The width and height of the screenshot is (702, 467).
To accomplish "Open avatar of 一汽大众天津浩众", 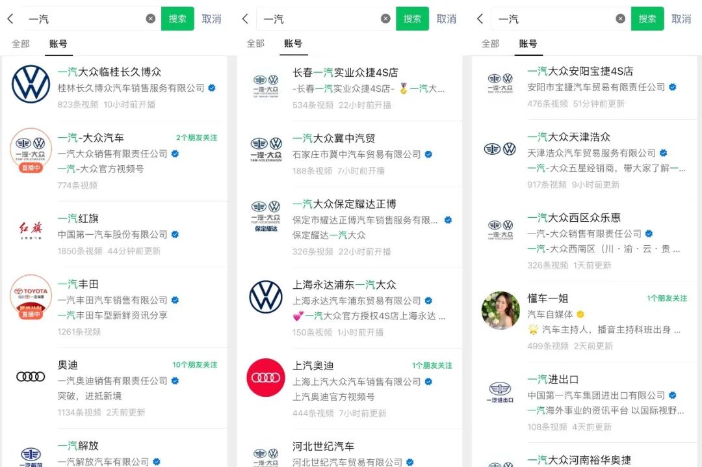I will tap(500, 149).
